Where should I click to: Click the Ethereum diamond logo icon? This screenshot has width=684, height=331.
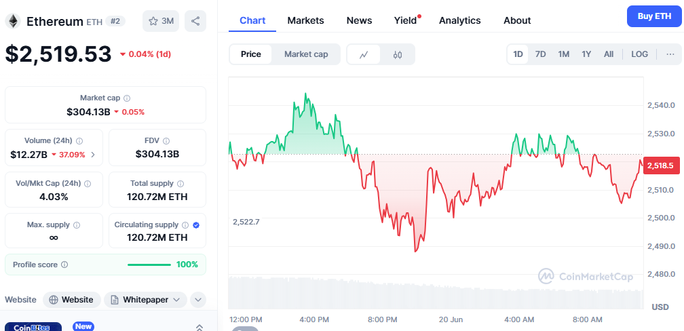(x=13, y=21)
